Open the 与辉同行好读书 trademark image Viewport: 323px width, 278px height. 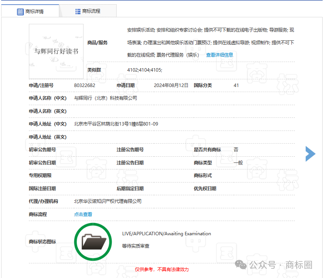(56, 51)
